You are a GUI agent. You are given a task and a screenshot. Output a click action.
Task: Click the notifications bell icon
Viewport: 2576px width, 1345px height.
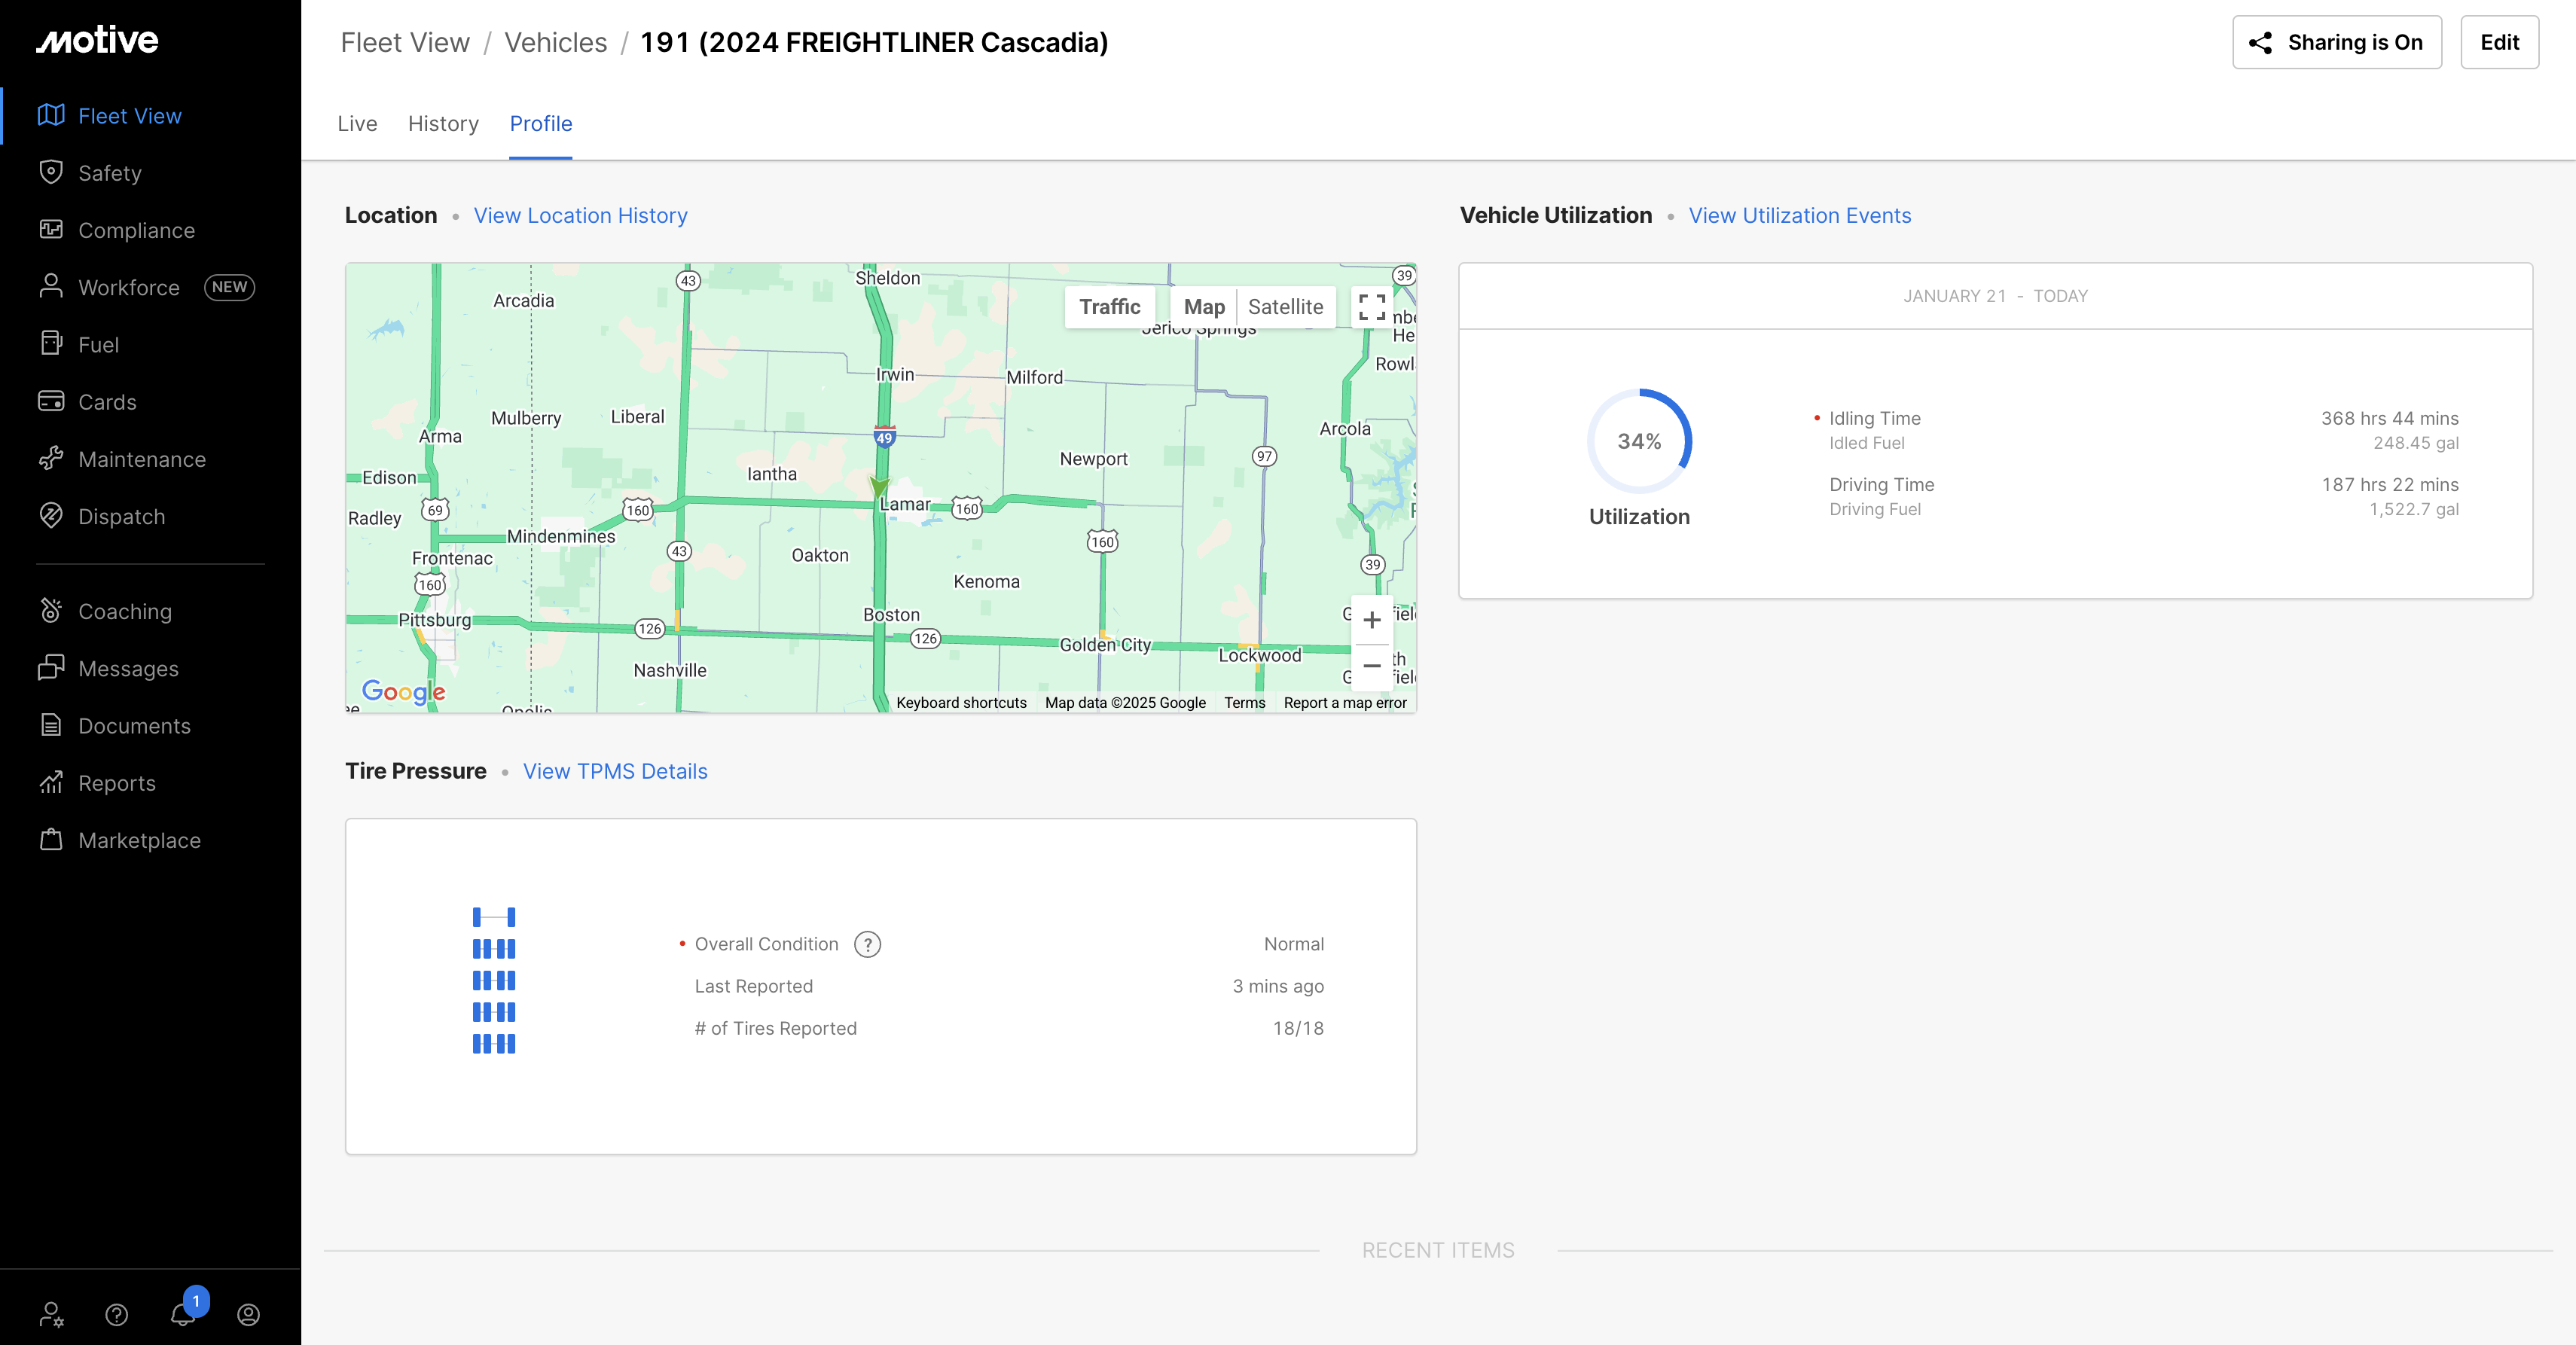click(183, 1314)
